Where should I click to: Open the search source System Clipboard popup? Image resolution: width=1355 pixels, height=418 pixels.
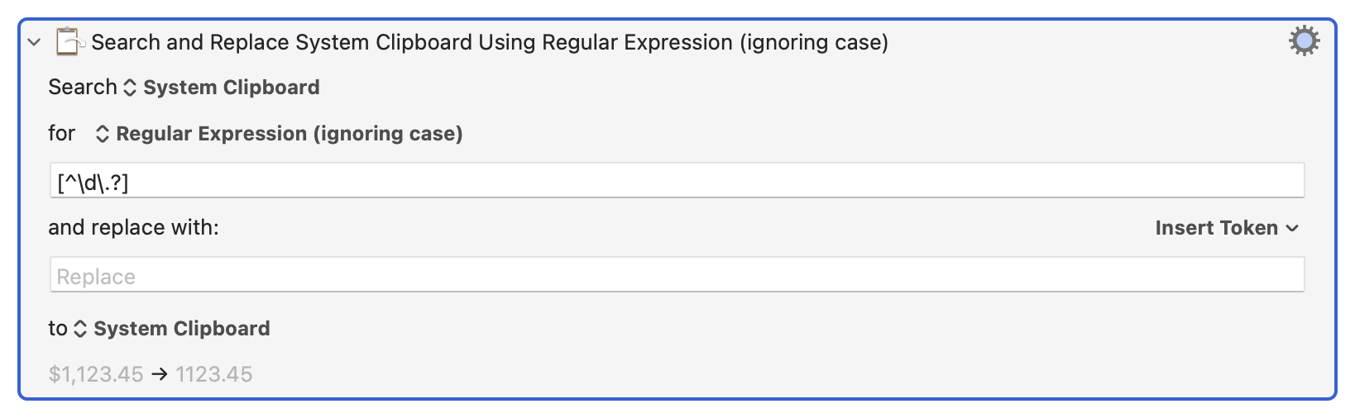(x=231, y=88)
